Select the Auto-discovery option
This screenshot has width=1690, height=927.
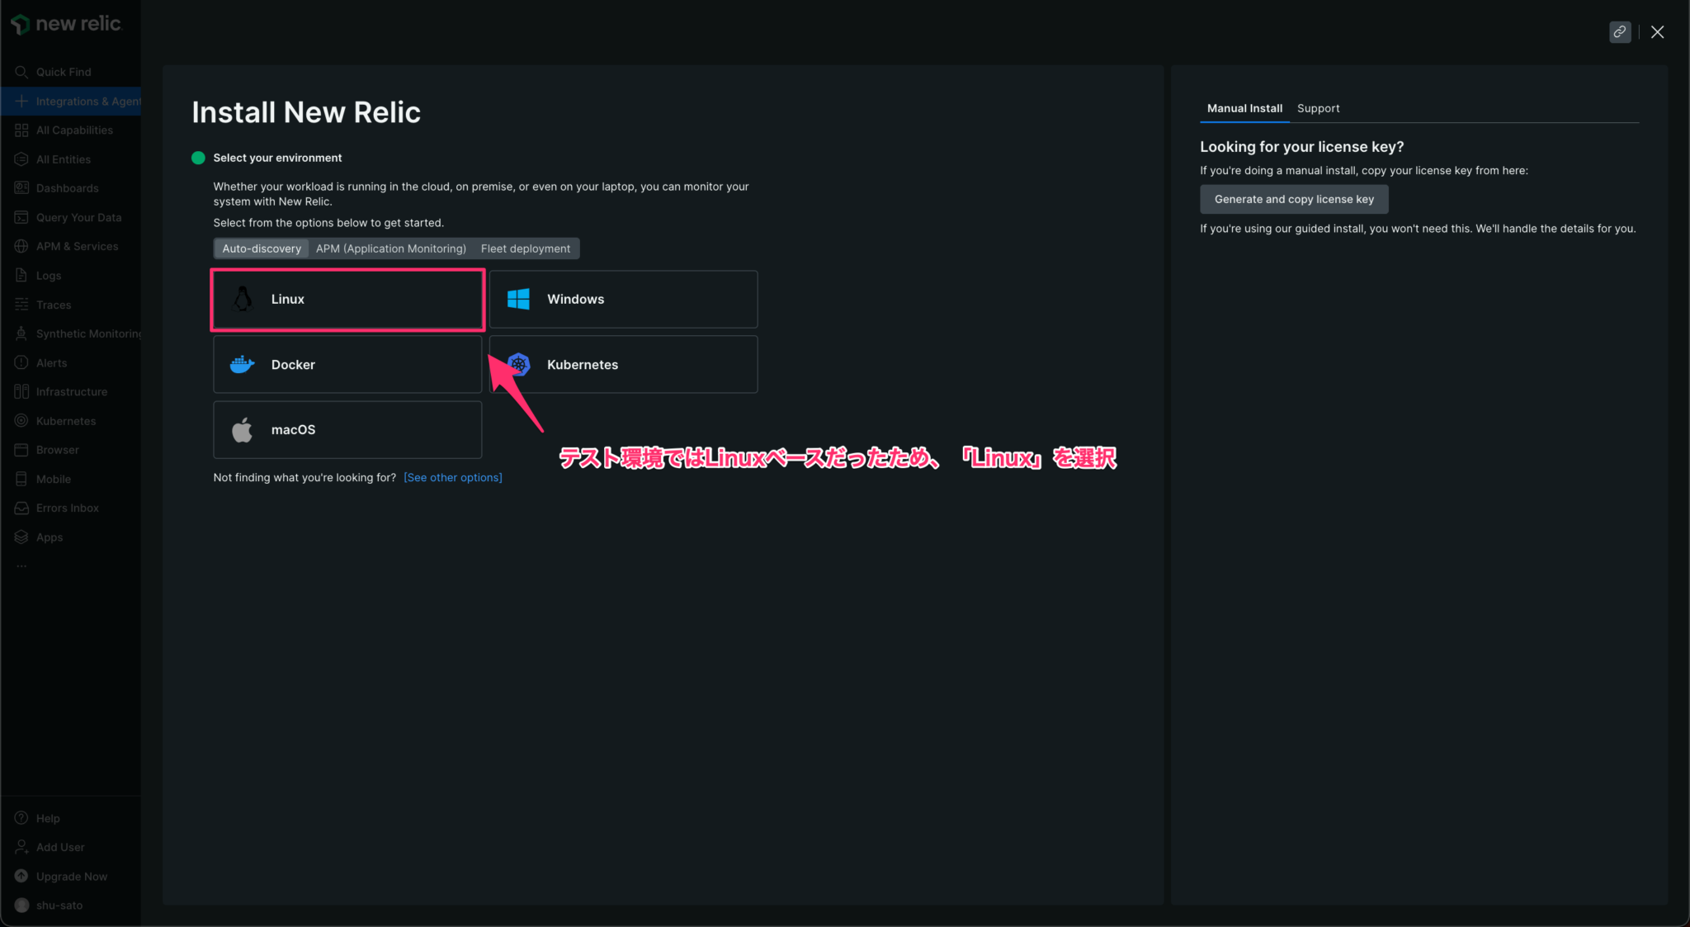click(x=261, y=248)
